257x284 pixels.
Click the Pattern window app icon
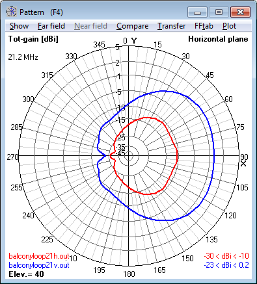tap(11, 12)
